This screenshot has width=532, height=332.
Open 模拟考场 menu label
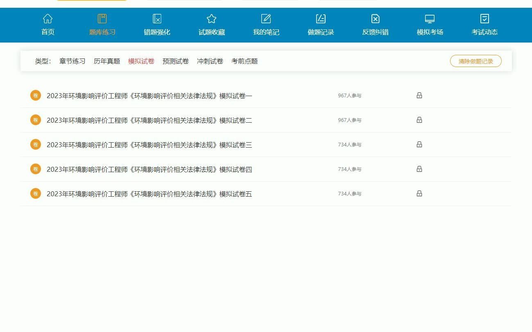tap(430, 32)
